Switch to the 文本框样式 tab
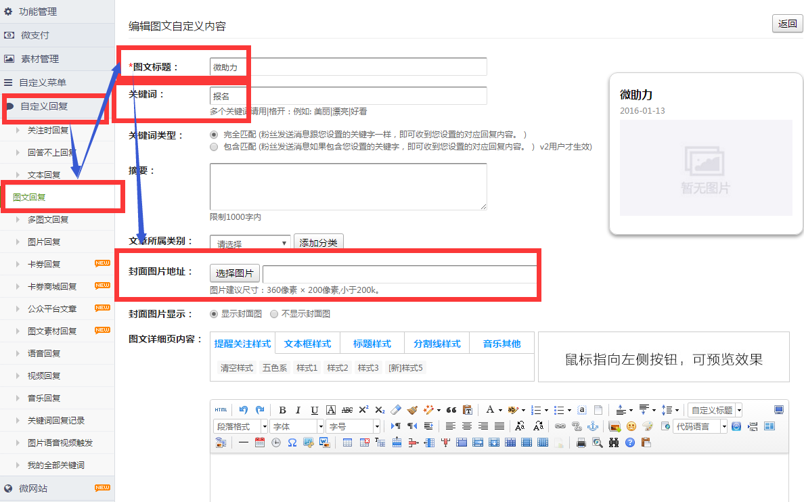This screenshot has width=804, height=502. pyautogui.click(x=307, y=344)
